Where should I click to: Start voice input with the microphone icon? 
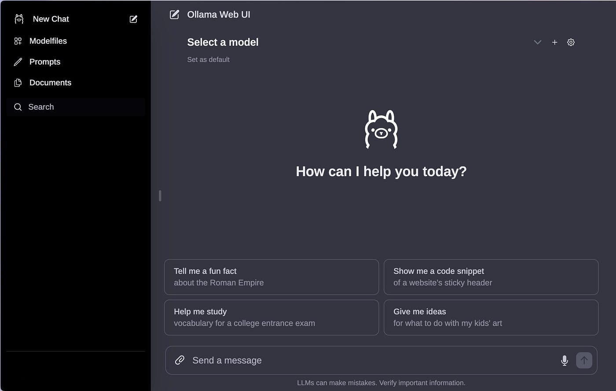[x=564, y=360]
